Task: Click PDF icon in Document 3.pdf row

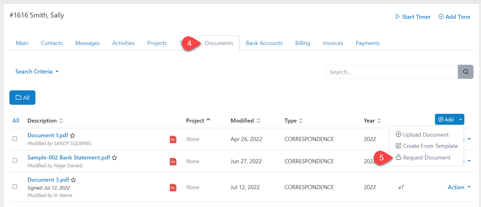Action: coord(173,188)
